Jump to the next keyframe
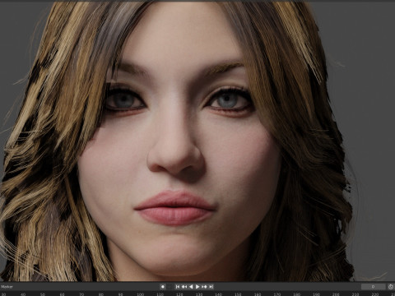Image resolution: width=395 pixels, height=296 pixels. click(204, 287)
